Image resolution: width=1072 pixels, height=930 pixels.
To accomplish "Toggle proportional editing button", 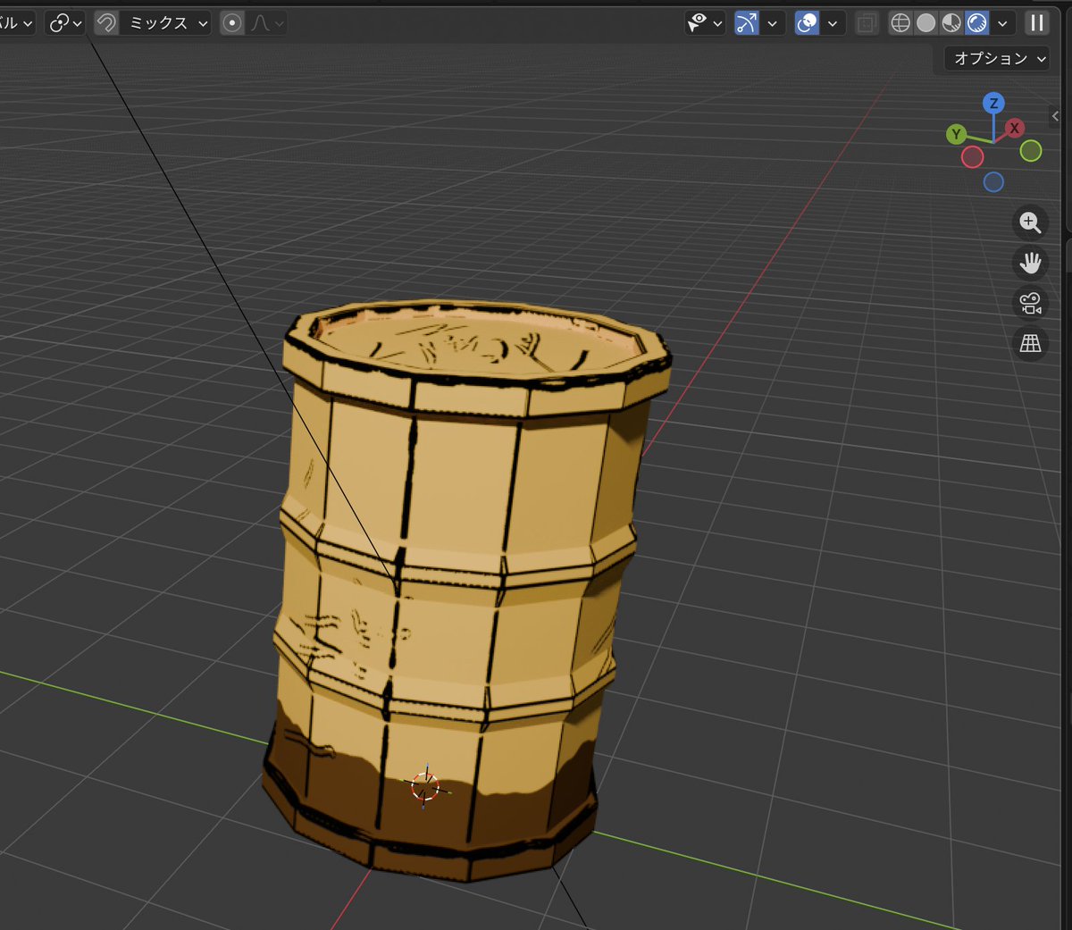I will 232,23.
